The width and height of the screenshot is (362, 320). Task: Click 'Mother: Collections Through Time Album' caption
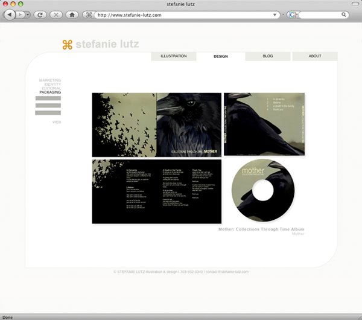click(x=261, y=229)
